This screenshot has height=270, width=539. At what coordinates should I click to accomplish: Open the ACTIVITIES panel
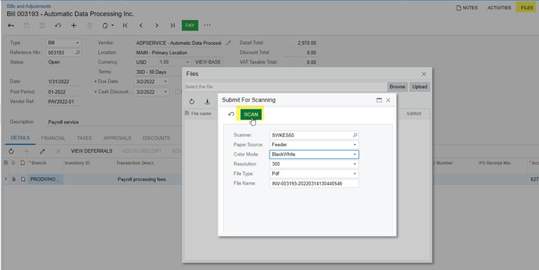point(499,8)
